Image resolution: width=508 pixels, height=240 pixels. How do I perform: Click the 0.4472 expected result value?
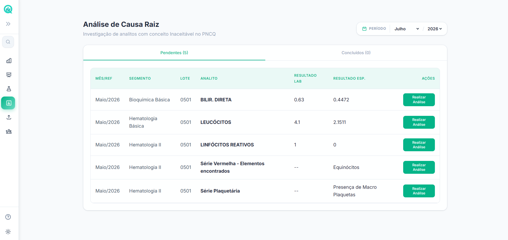341,100
